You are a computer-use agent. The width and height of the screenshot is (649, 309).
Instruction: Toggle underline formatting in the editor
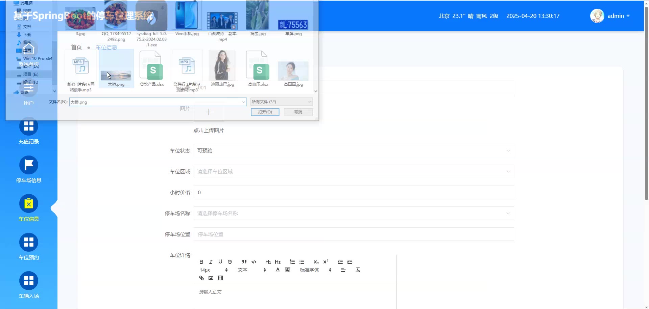tap(220, 262)
